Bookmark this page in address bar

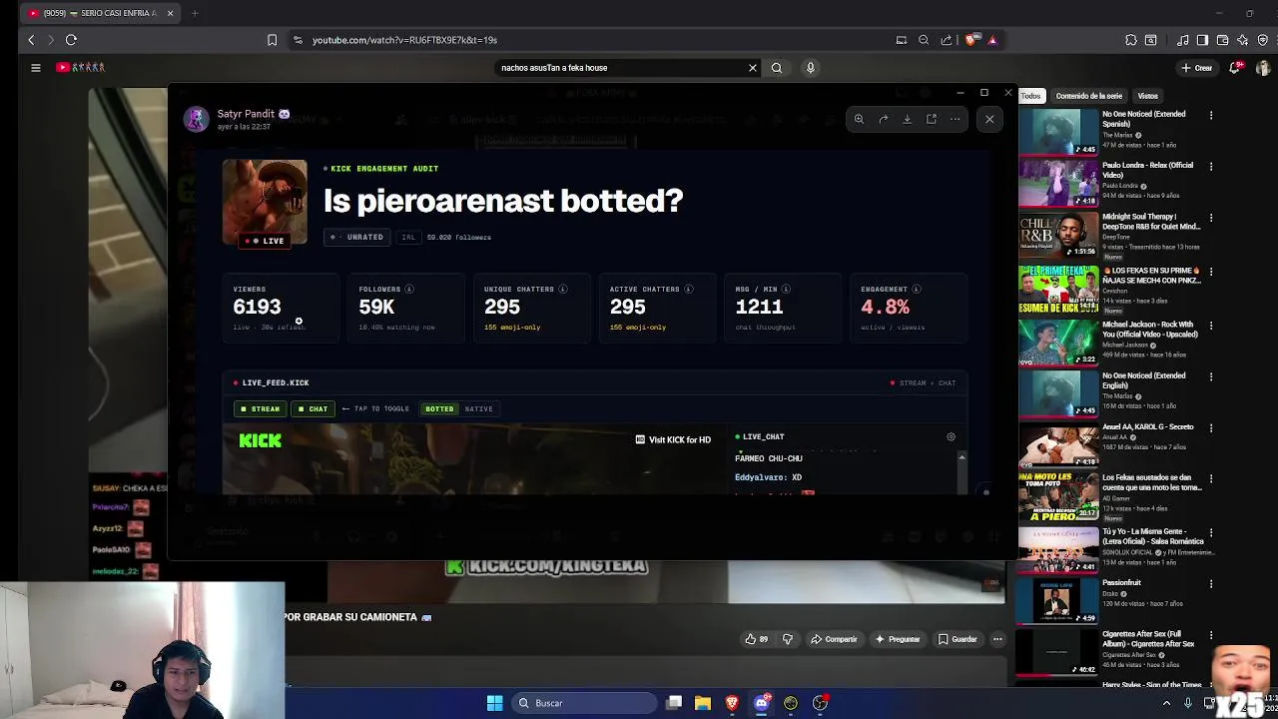(272, 40)
